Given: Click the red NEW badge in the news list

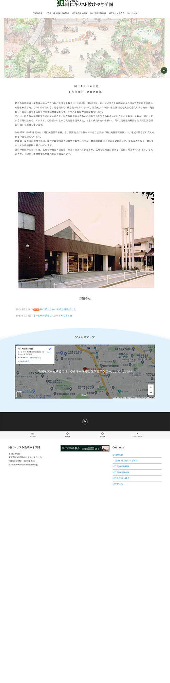Looking at the screenshot, I should 36,309.
